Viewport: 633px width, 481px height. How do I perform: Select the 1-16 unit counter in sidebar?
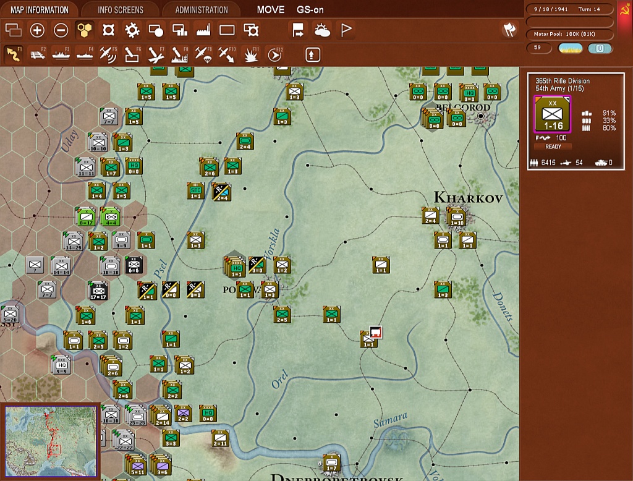pos(552,114)
